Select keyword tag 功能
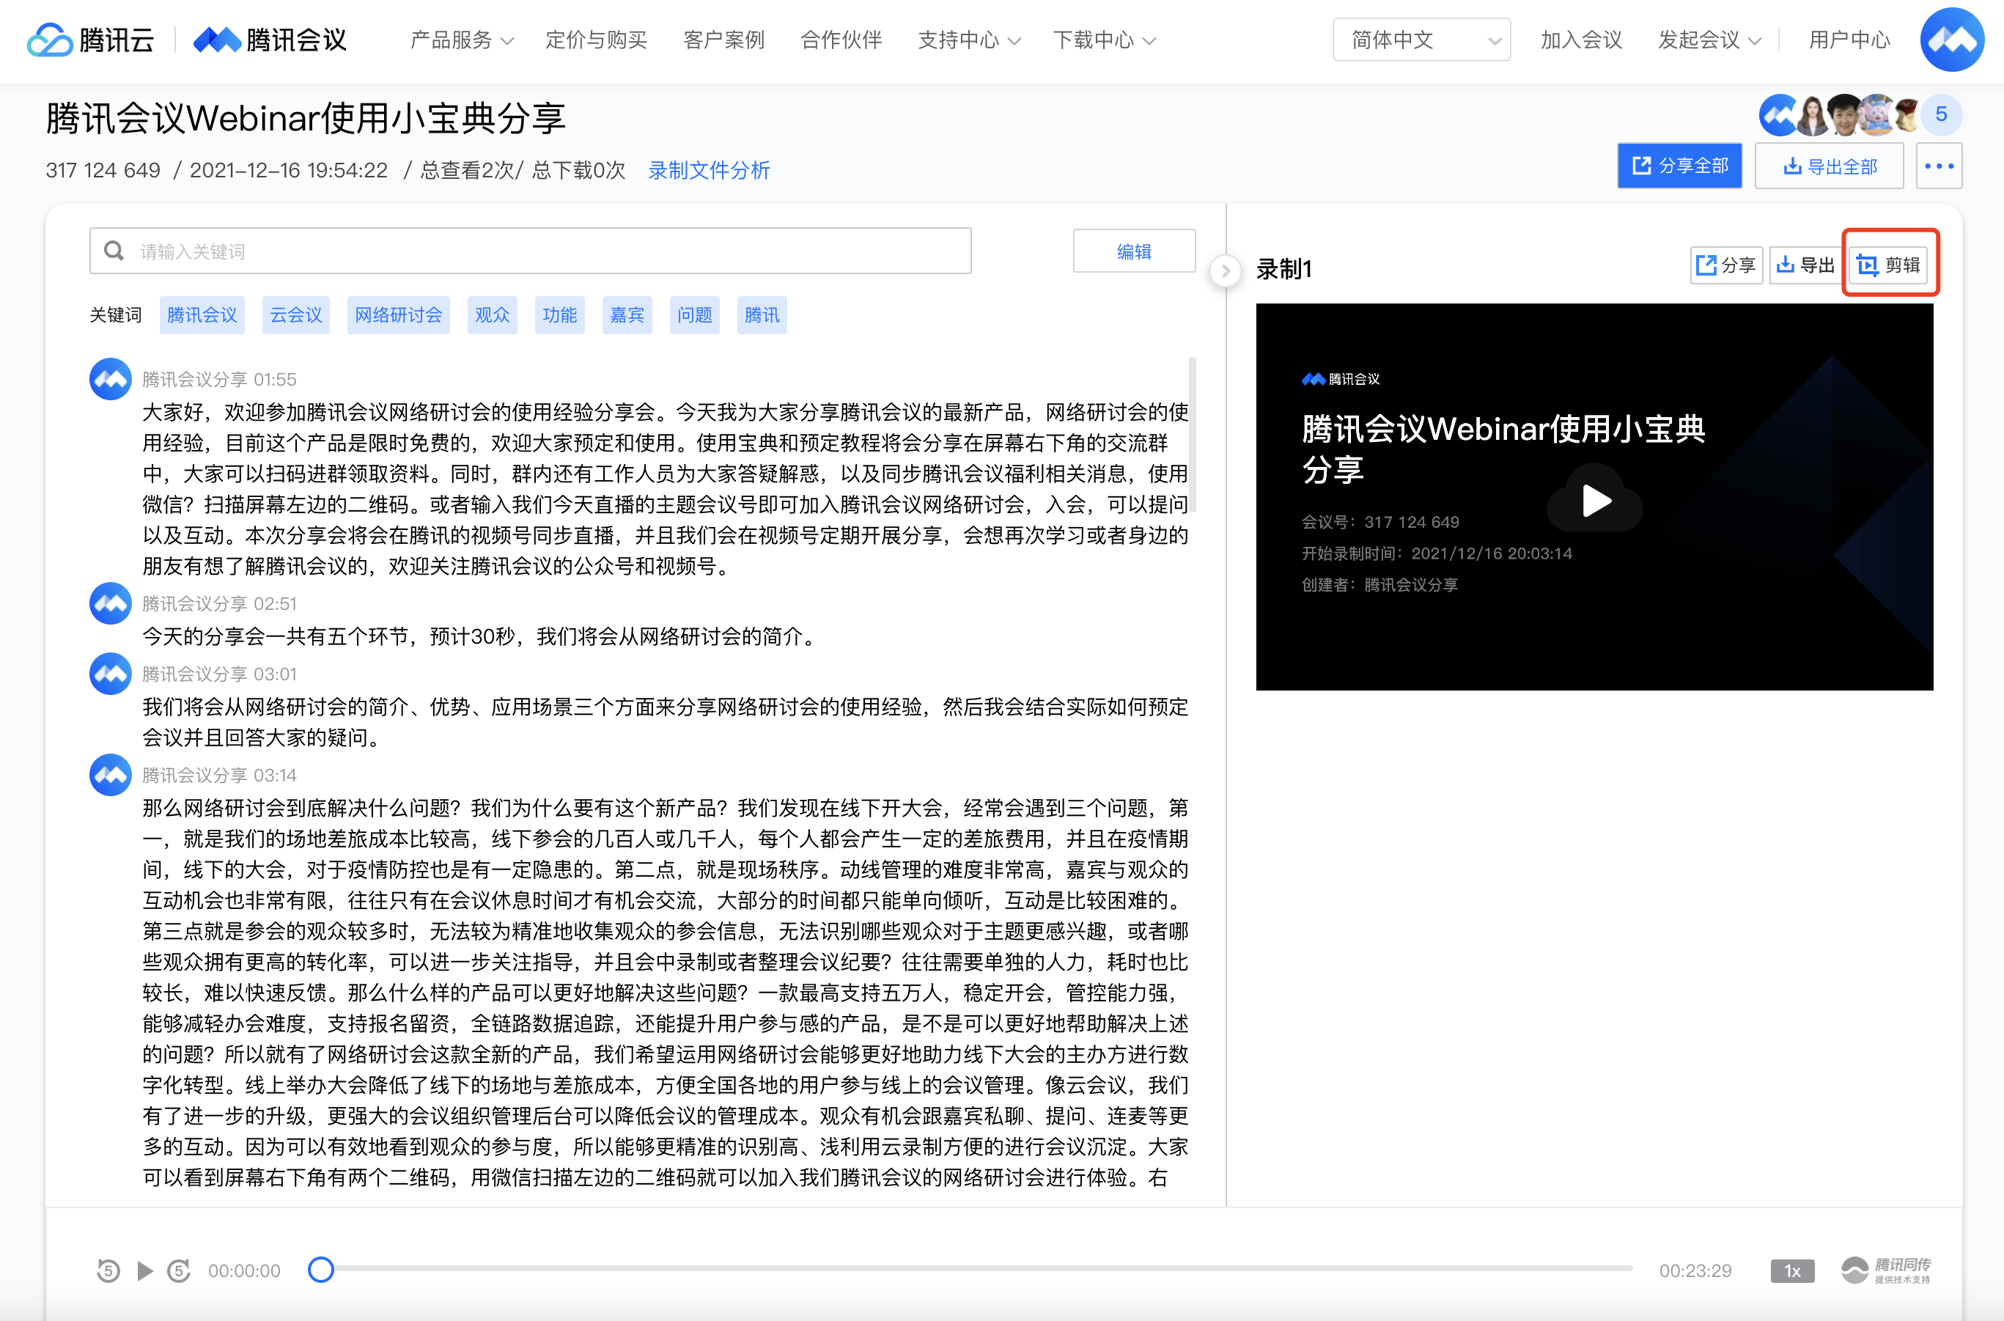Viewport: 2004px width, 1321px height. coord(559,315)
